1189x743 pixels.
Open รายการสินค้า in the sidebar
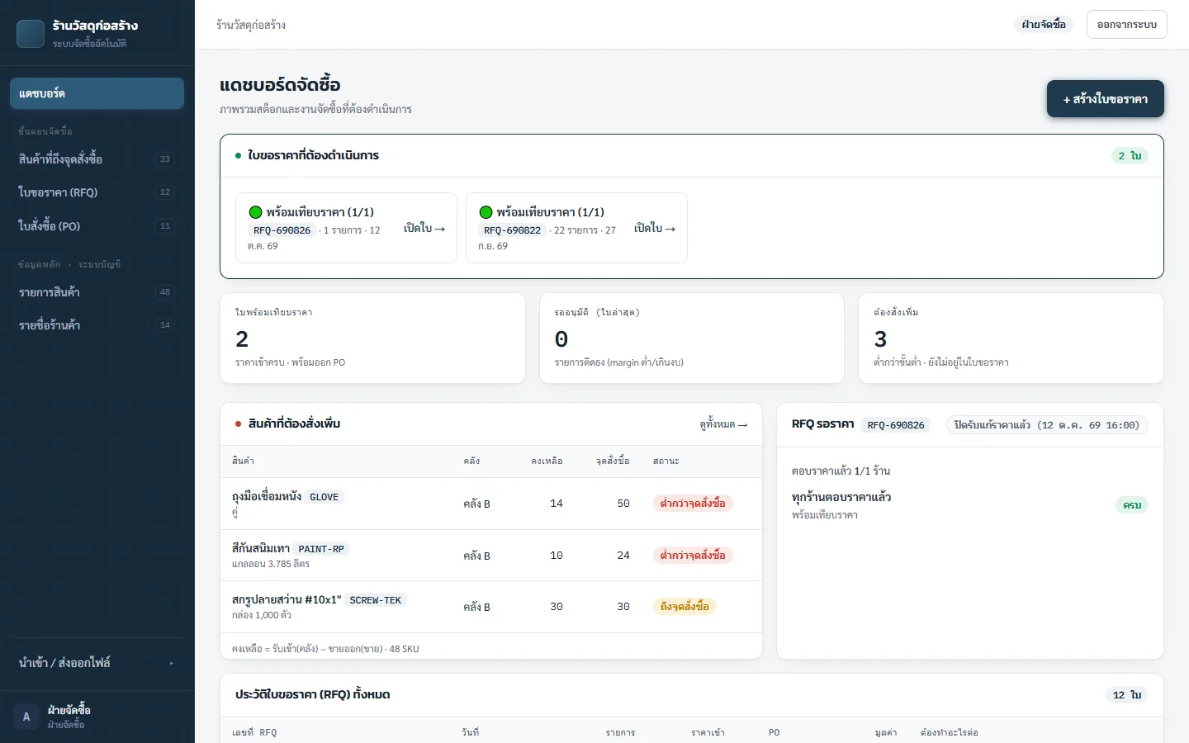coord(97,292)
